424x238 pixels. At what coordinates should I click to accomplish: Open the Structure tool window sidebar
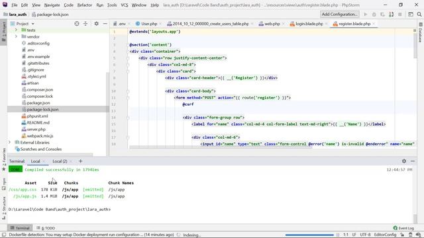point(4,208)
